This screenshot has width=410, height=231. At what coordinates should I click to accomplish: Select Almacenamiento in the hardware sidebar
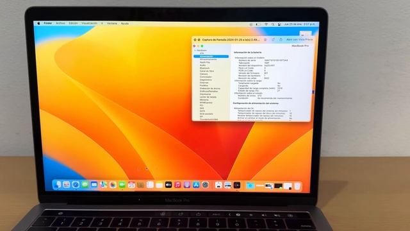tap(208, 60)
